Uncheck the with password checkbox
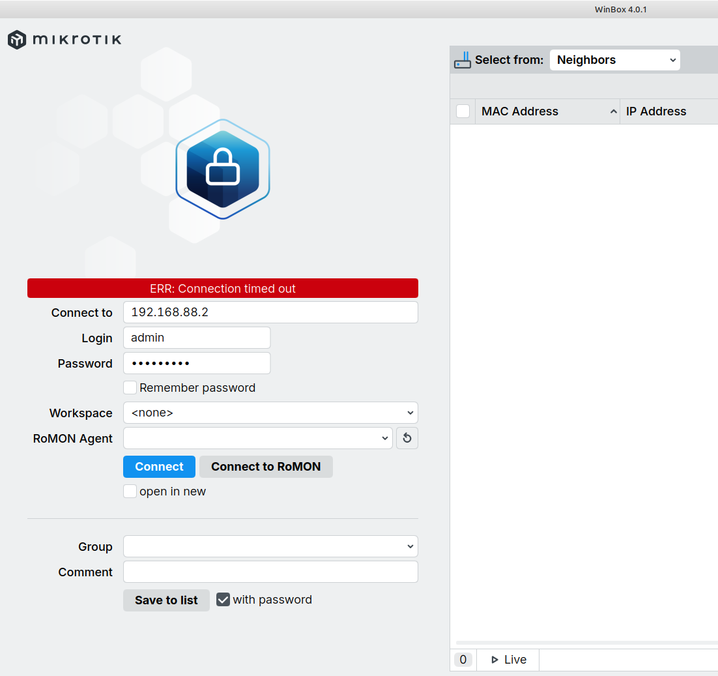This screenshot has height=676, width=718. pyautogui.click(x=223, y=600)
